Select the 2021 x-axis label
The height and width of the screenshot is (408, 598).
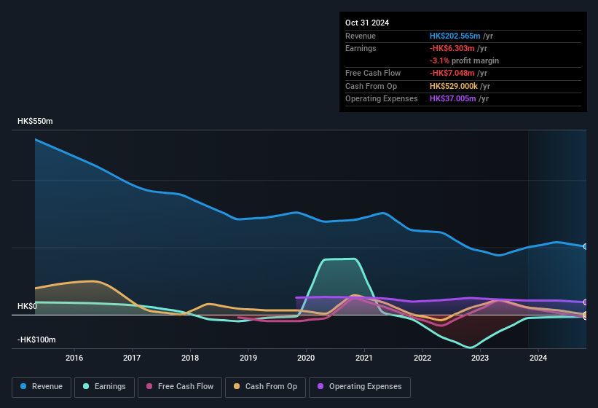364,358
